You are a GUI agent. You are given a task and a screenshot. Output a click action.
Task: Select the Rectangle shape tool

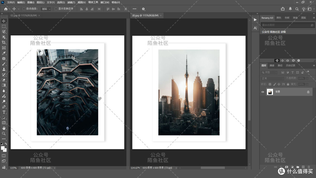tap(4, 123)
